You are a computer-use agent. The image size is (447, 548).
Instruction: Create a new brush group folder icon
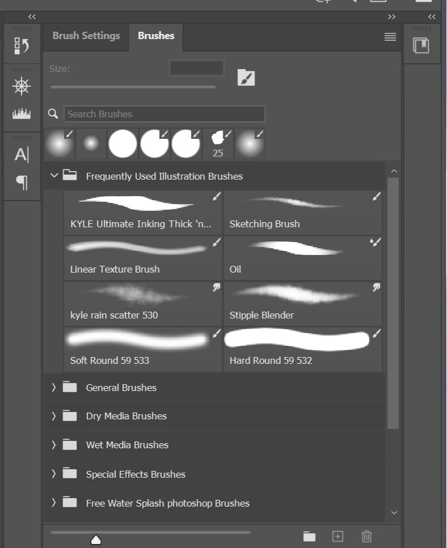pyautogui.click(x=309, y=536)
